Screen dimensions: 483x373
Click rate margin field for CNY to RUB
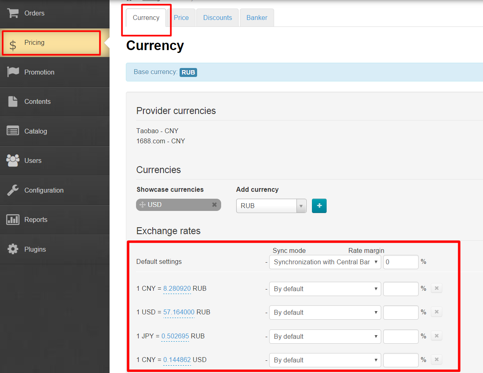tap(401, 289)
